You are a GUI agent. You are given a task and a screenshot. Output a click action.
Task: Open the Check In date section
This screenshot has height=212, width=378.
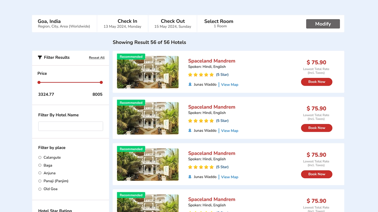127,23
